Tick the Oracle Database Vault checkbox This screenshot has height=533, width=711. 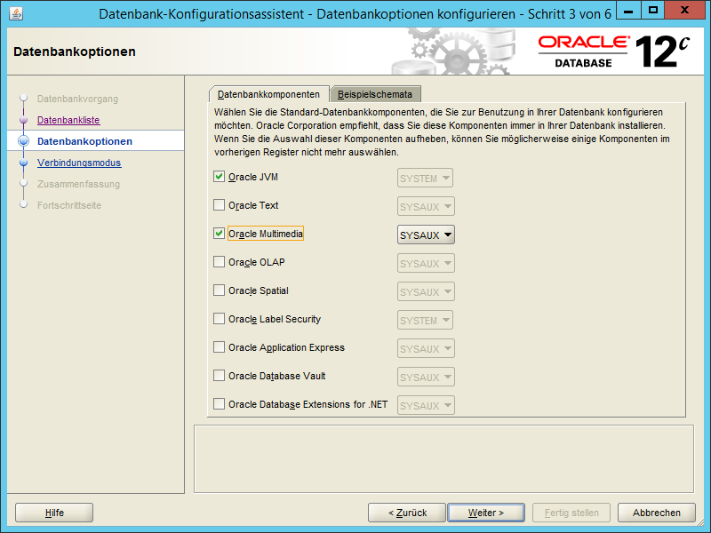pos(219,376)
